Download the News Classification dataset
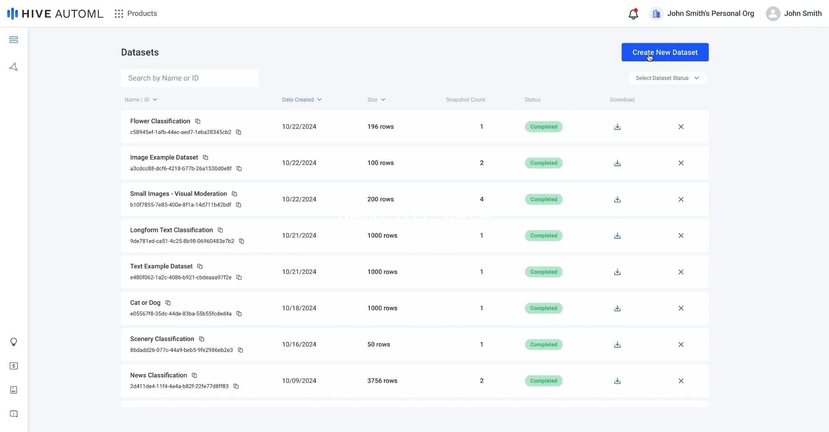The image size is (829, 432). pyautogui.click(x=617, y=381)
